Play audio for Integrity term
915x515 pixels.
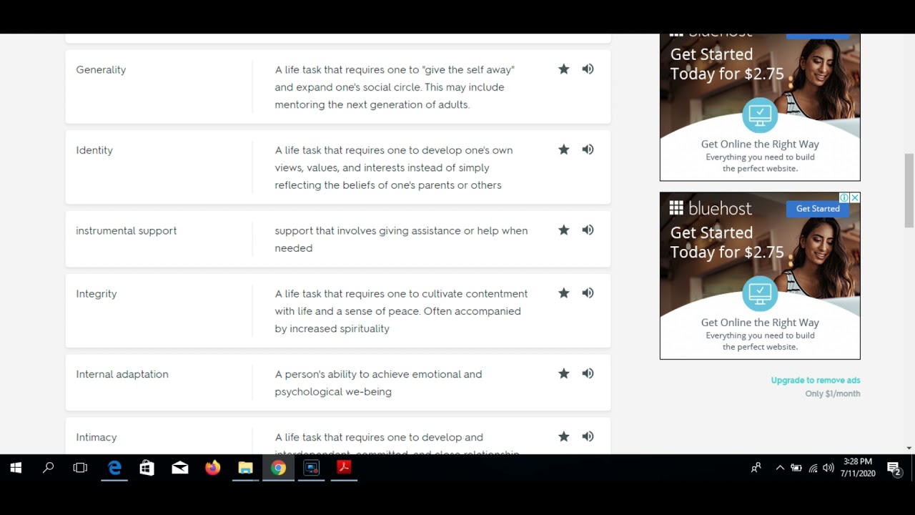pos(588,293)
